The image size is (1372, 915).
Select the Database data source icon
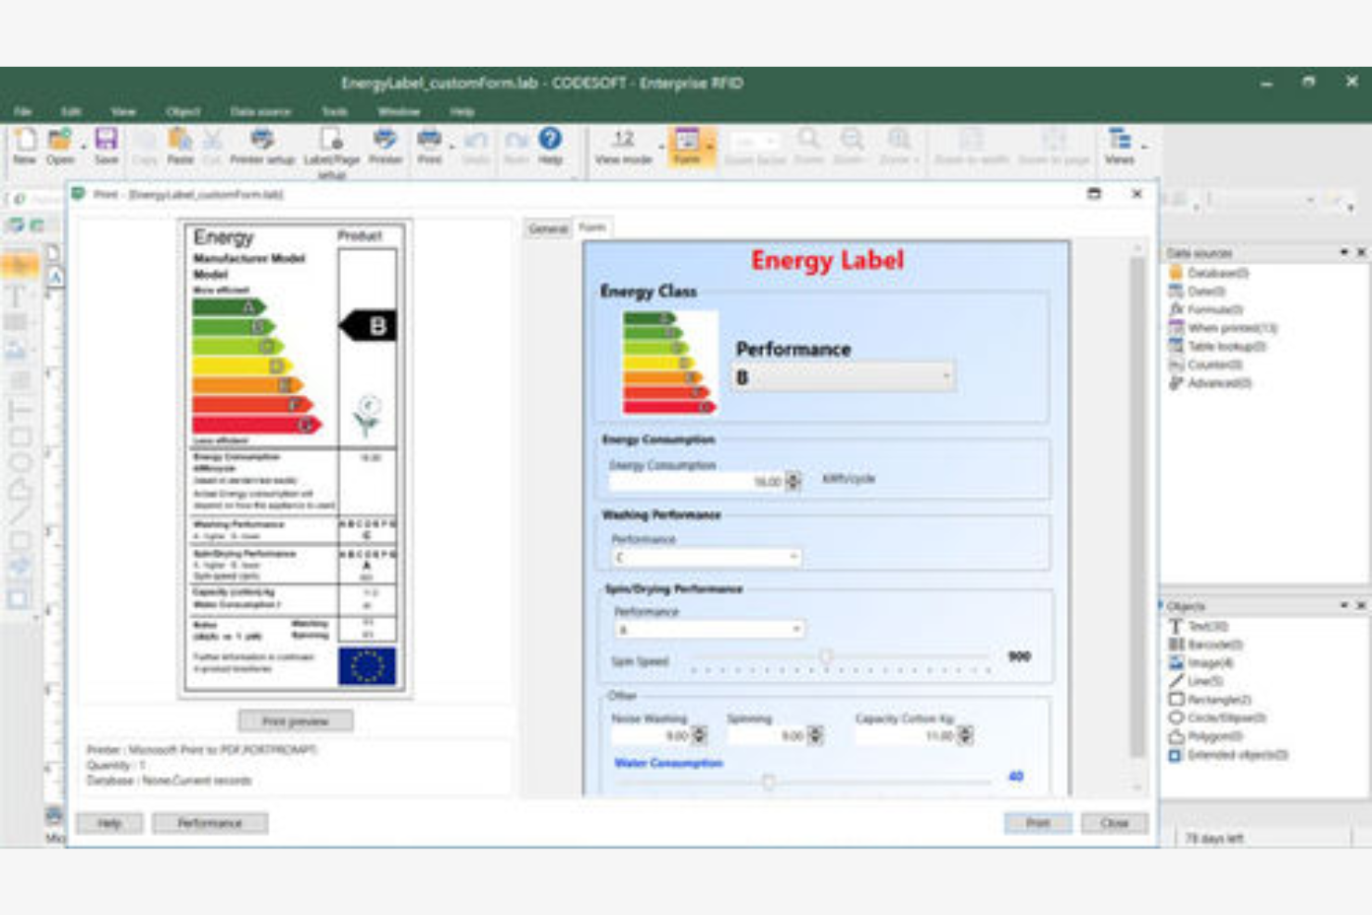point(1176,273)
